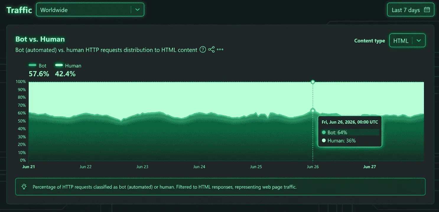Click the help question mark icon
The width and height of the screenshot is (439, 212).
point(203,50)
